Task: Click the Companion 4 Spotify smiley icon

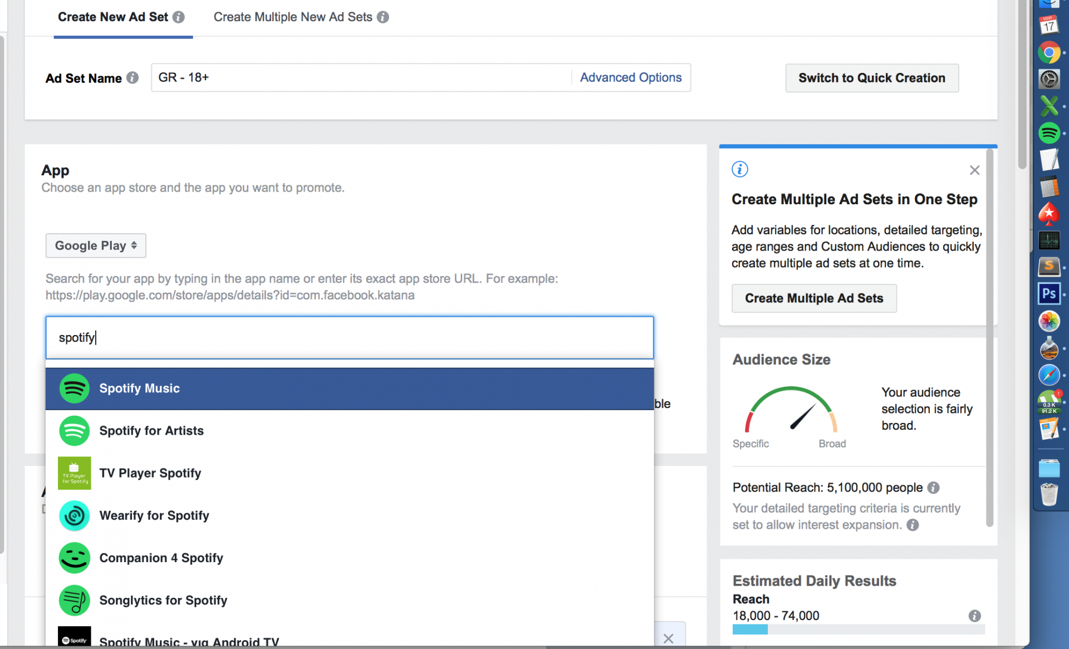Action: pyautogui.click(x=74, y=558)
